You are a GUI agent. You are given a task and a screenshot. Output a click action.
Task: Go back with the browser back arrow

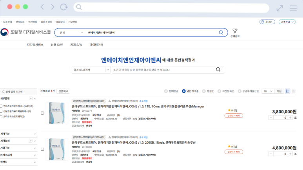pos(42,7)
